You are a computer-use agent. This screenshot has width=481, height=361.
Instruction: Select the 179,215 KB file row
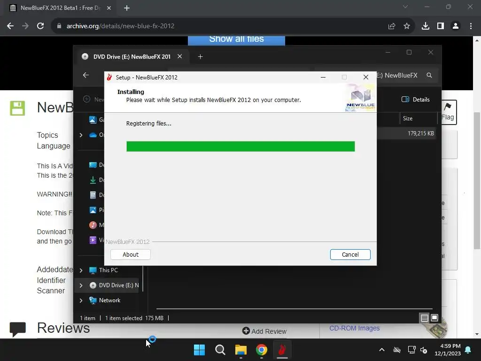point(406,133)
